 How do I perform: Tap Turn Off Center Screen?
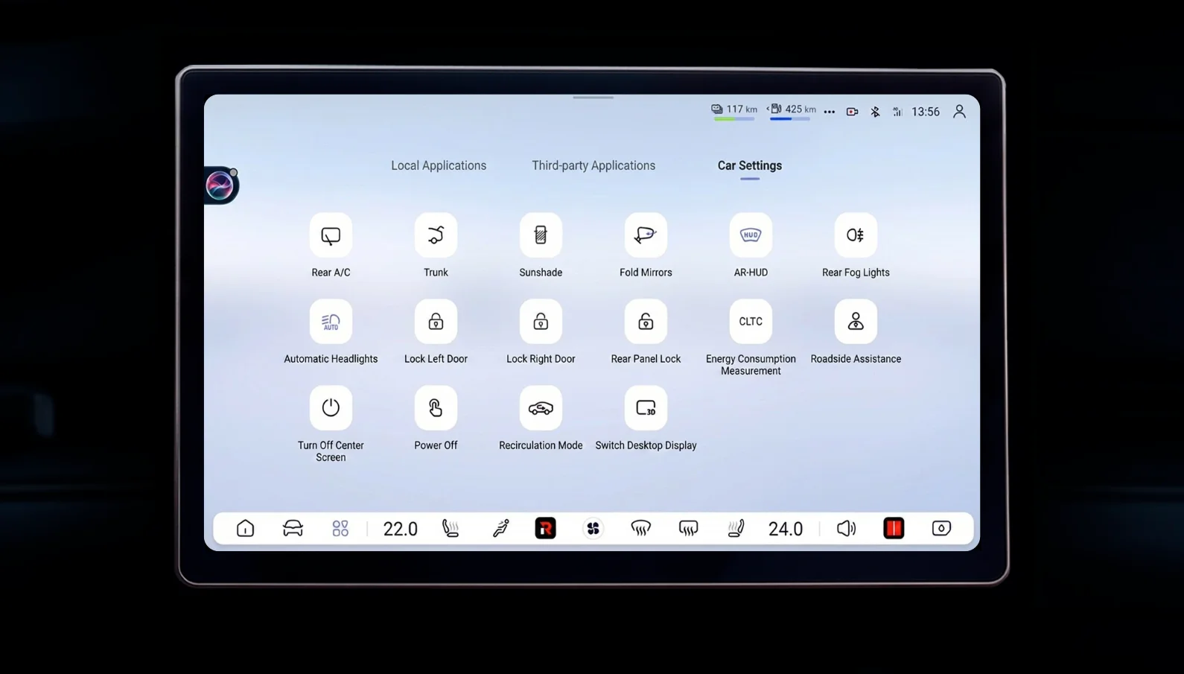pos(331,408)
